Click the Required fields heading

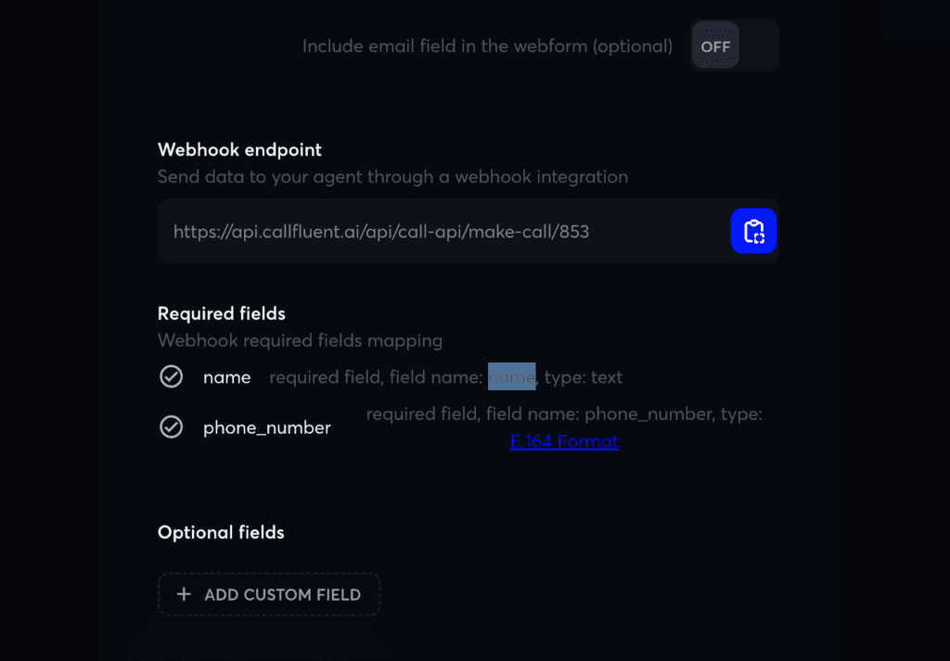coord(222,313)
